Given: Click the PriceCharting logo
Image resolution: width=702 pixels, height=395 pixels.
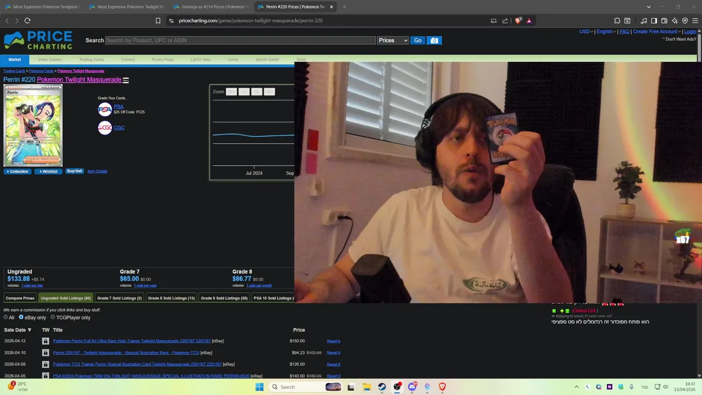Looking at the screenshot, I should (x=38, y=40).
